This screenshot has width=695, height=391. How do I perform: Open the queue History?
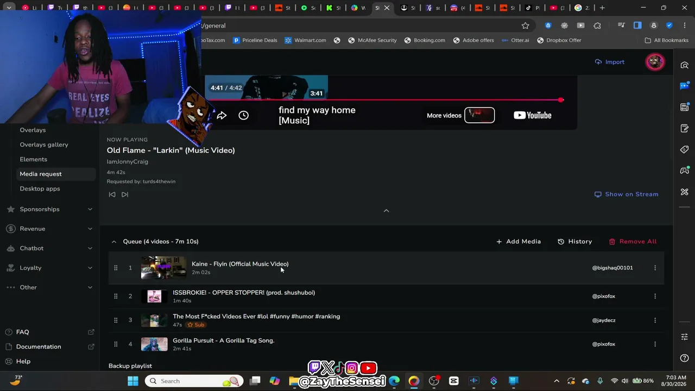(x=575, y=242)
